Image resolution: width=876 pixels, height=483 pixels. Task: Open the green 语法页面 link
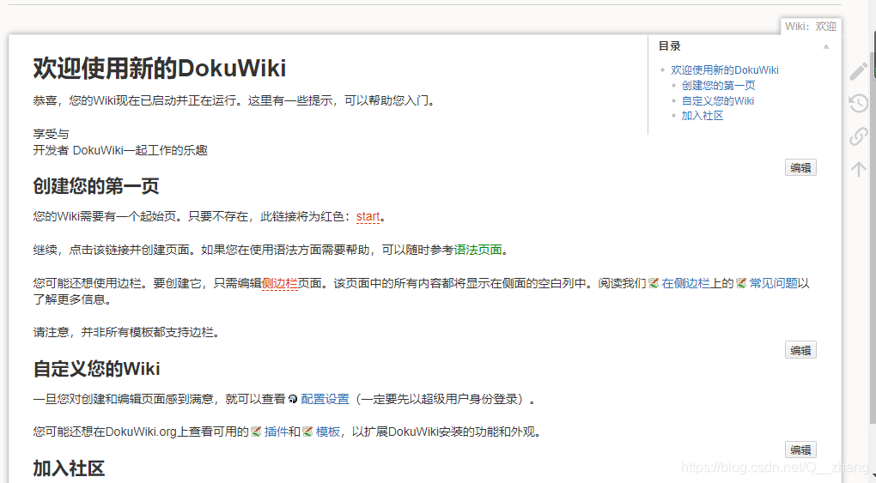478,250
